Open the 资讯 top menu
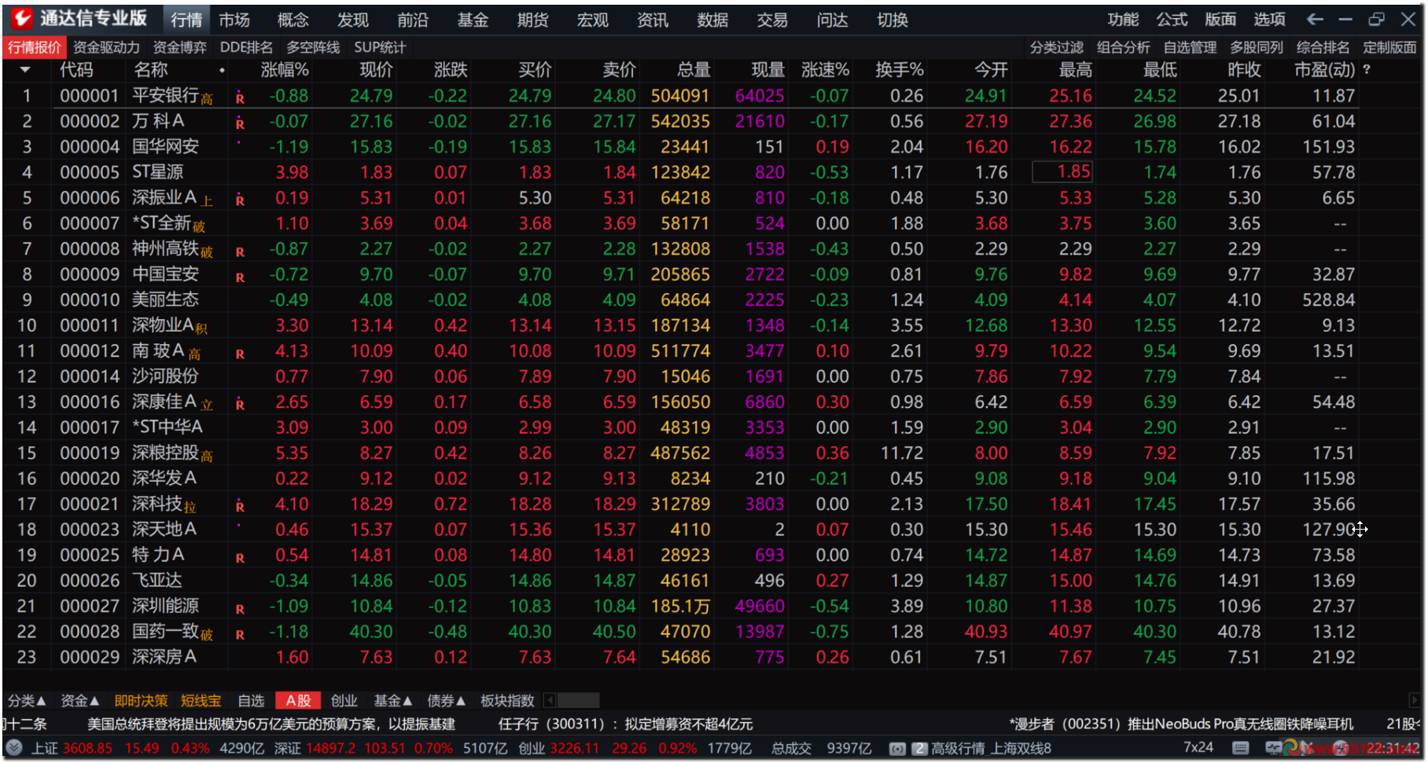The width and height of the screenshot is (1428, 763). pos(653,20)
